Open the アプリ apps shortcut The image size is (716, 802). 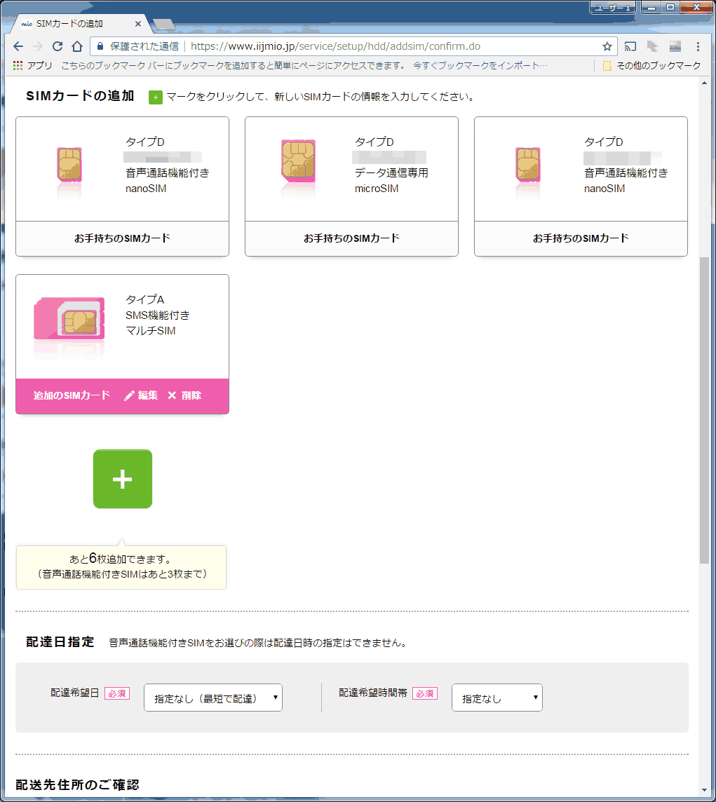click(33, 66)
